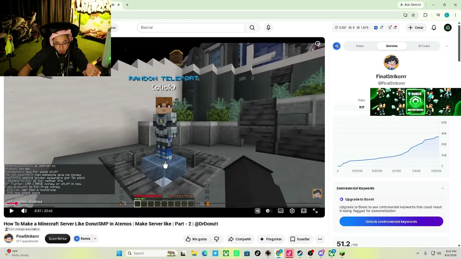This screenshot has width=461, height=259.
Task: Dislike the video with the thumbs-down icon
Action: (x=216, y=239)
